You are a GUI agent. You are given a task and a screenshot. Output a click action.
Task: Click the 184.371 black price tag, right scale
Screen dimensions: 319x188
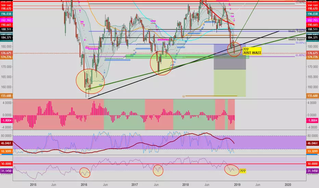(x=312, y=38)
